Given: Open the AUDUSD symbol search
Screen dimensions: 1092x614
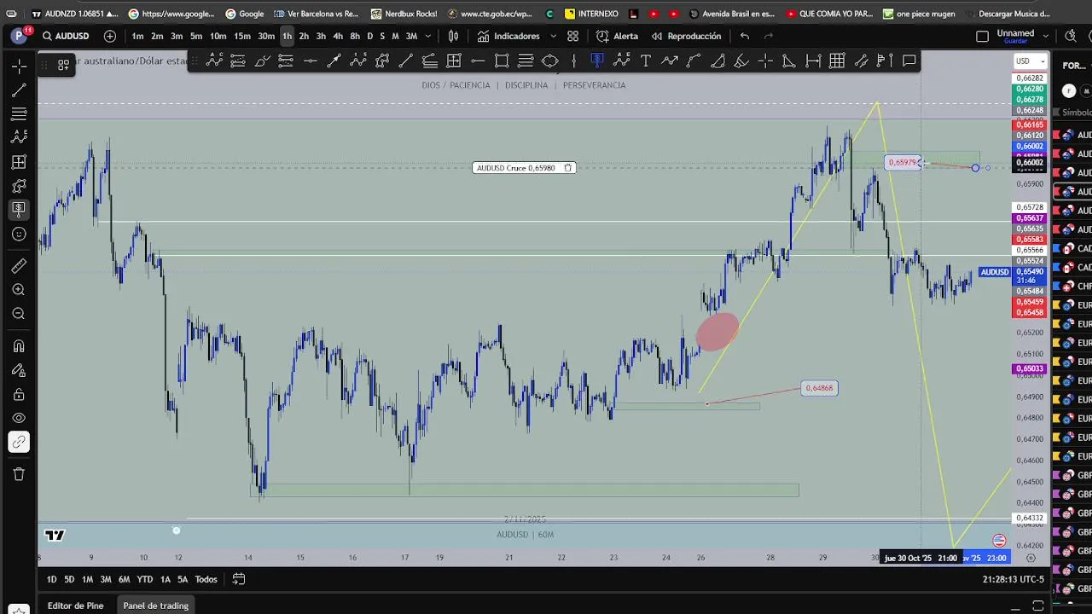Looking at the screenshot, I should [66, 36].
